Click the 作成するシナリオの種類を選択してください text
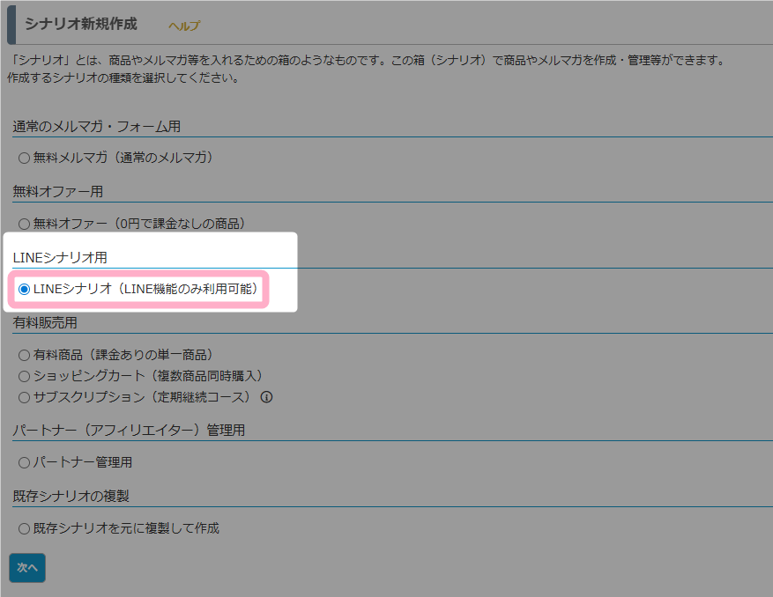 pyautogui.click(x=123, y=77)
